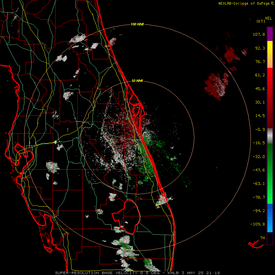Image resolution: width=275 pixels, height=275 pixels.
Task: Click the -109.8 velocity scale value
Action: pos(258,224)
